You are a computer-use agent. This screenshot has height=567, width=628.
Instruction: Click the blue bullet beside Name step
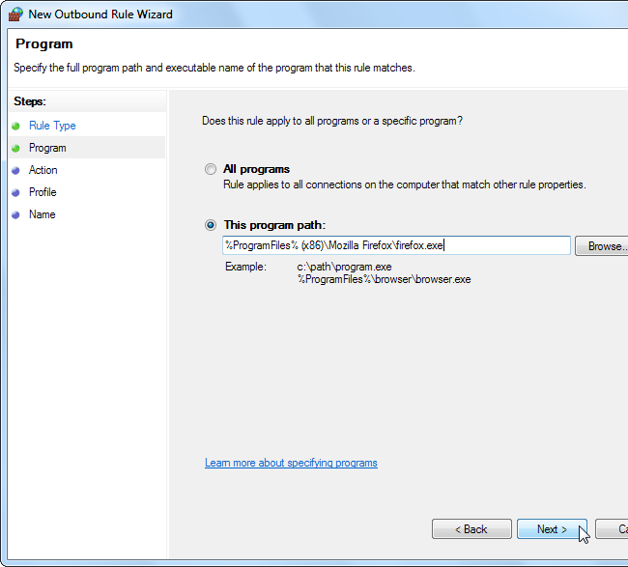click(x=15, y=214)
